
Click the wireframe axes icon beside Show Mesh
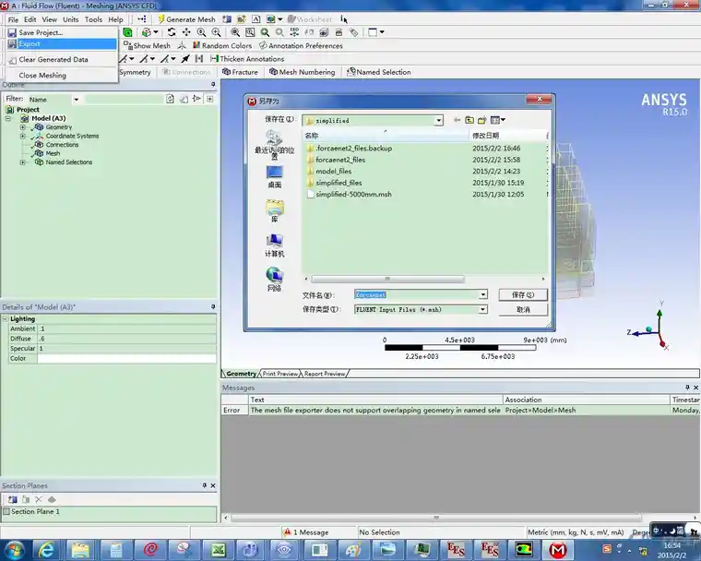(181, 45)
